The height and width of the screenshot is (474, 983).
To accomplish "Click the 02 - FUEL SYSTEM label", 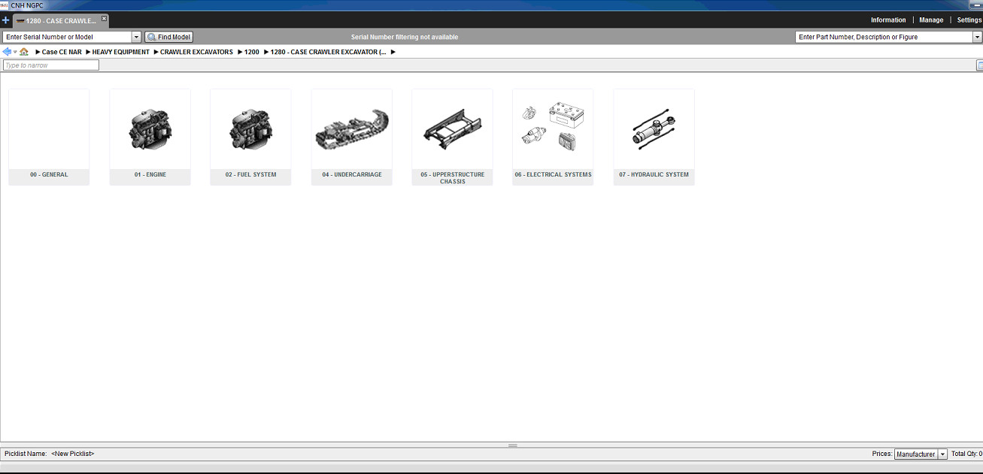I will pyautogui.click(x=250, y=174).
